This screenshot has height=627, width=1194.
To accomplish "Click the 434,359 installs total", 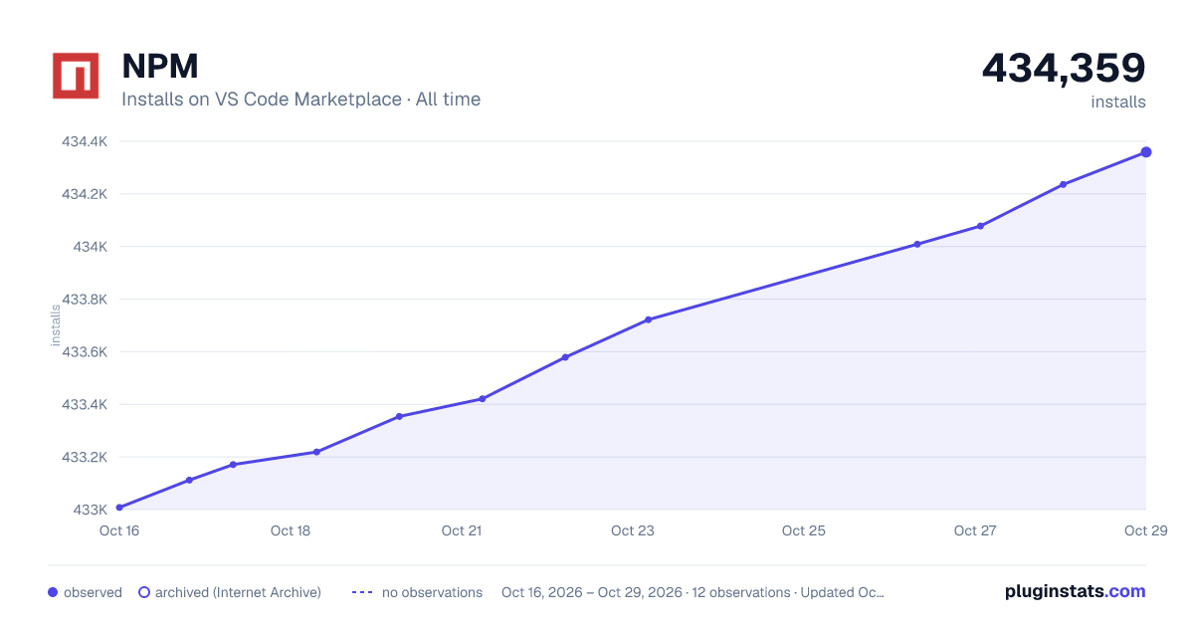I will 1064,68.
